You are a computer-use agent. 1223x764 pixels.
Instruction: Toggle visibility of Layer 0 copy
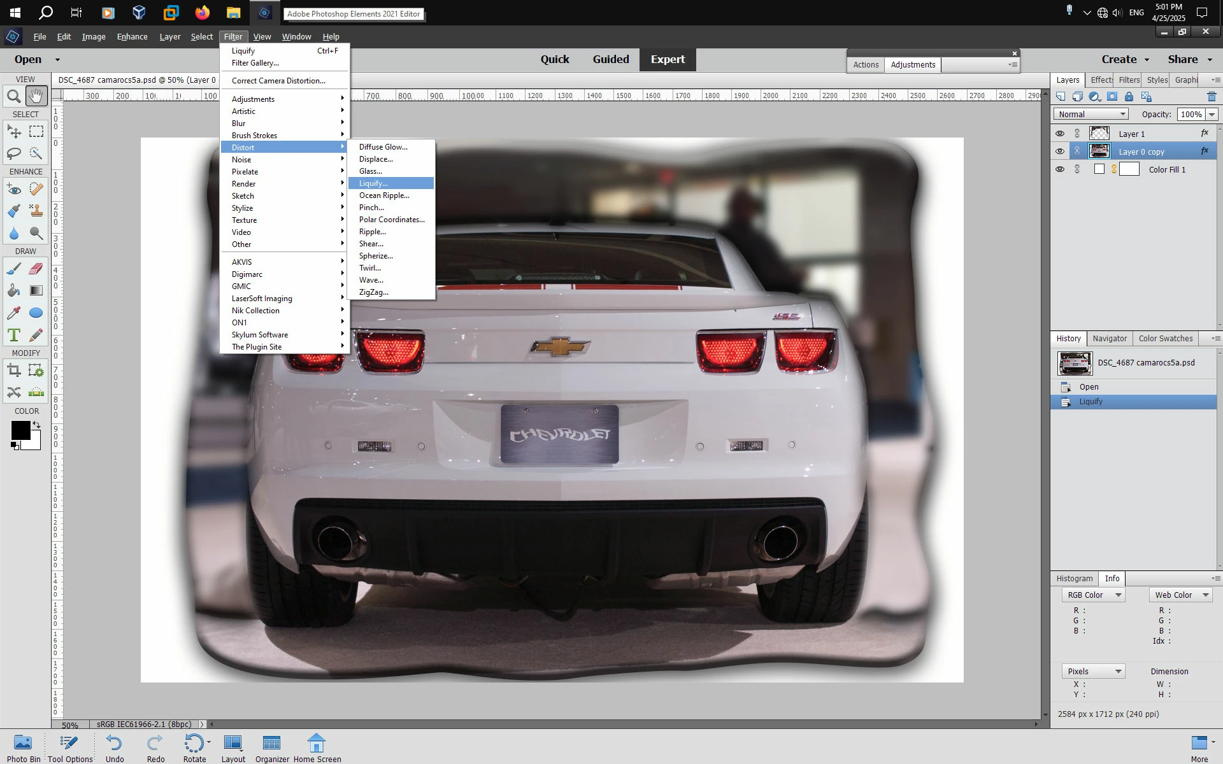pyautogui.click(x=1060, y=152)
